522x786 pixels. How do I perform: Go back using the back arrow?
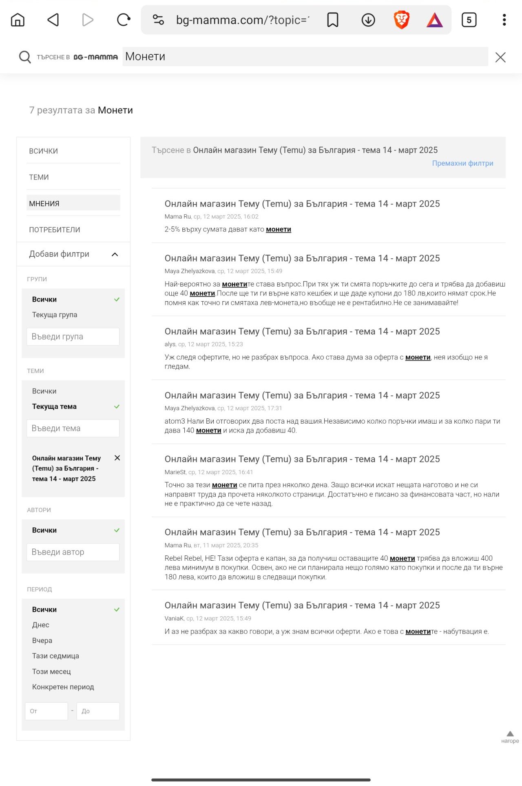point(53,20)
